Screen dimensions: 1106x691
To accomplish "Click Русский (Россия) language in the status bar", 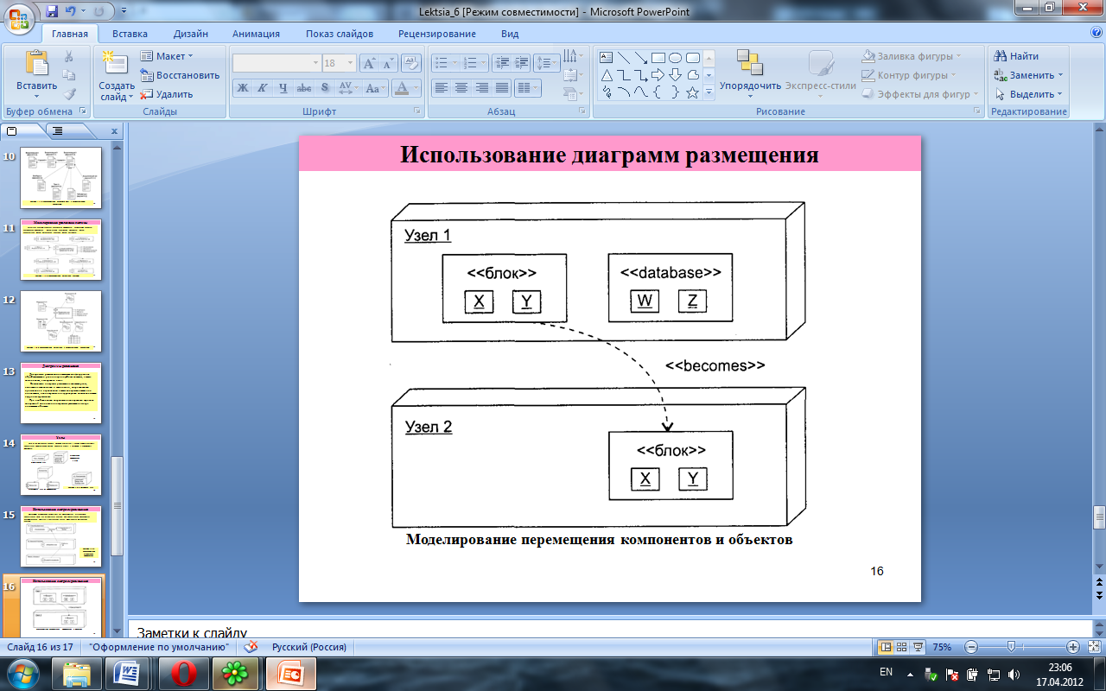I will (308, 647).
